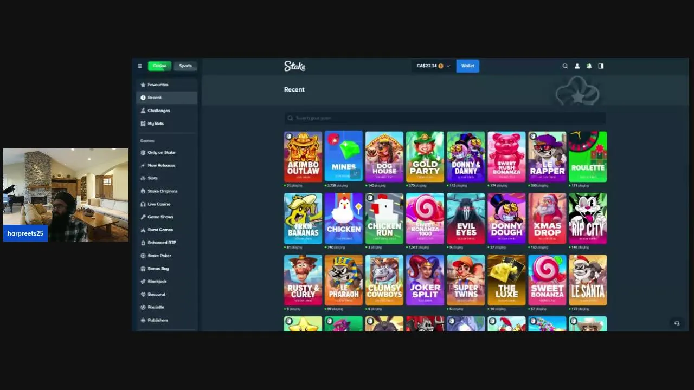Image resolution: width=694 pixels, height=390 pixels.
Task: Switch to the Casino tab
Action: pos(159,66)
